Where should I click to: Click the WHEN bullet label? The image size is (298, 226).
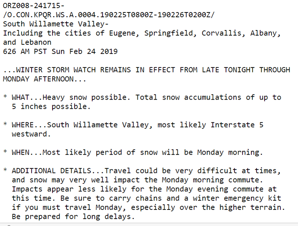click(20, 153)
